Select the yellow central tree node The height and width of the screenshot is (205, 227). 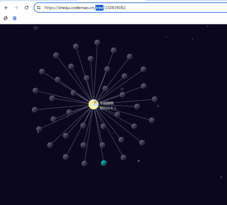click(x=94, y=104)
